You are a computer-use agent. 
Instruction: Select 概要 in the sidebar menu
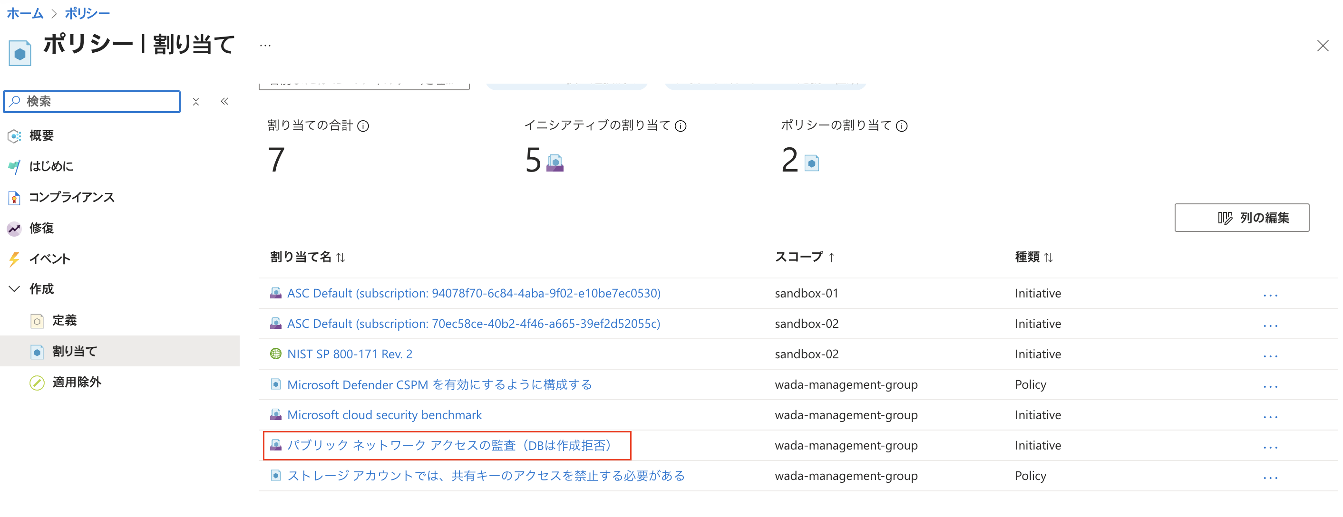click(42, 136)
